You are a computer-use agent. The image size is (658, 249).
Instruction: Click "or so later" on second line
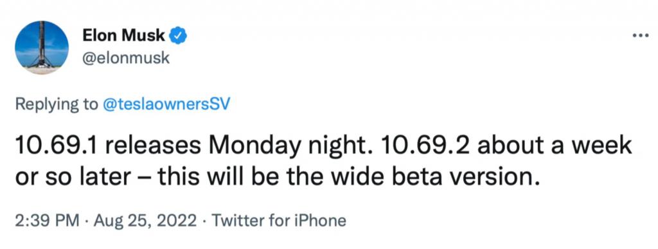pyautogui.click(x=73, y=178)
